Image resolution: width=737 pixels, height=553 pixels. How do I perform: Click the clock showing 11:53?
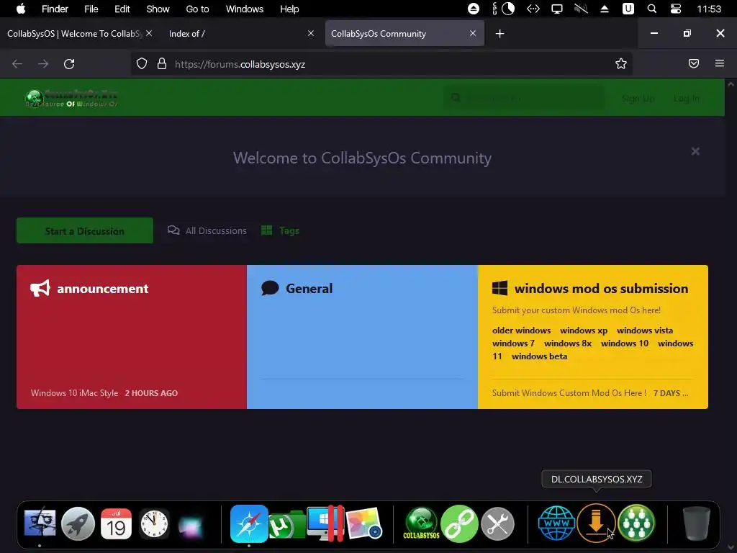[709, 9]
